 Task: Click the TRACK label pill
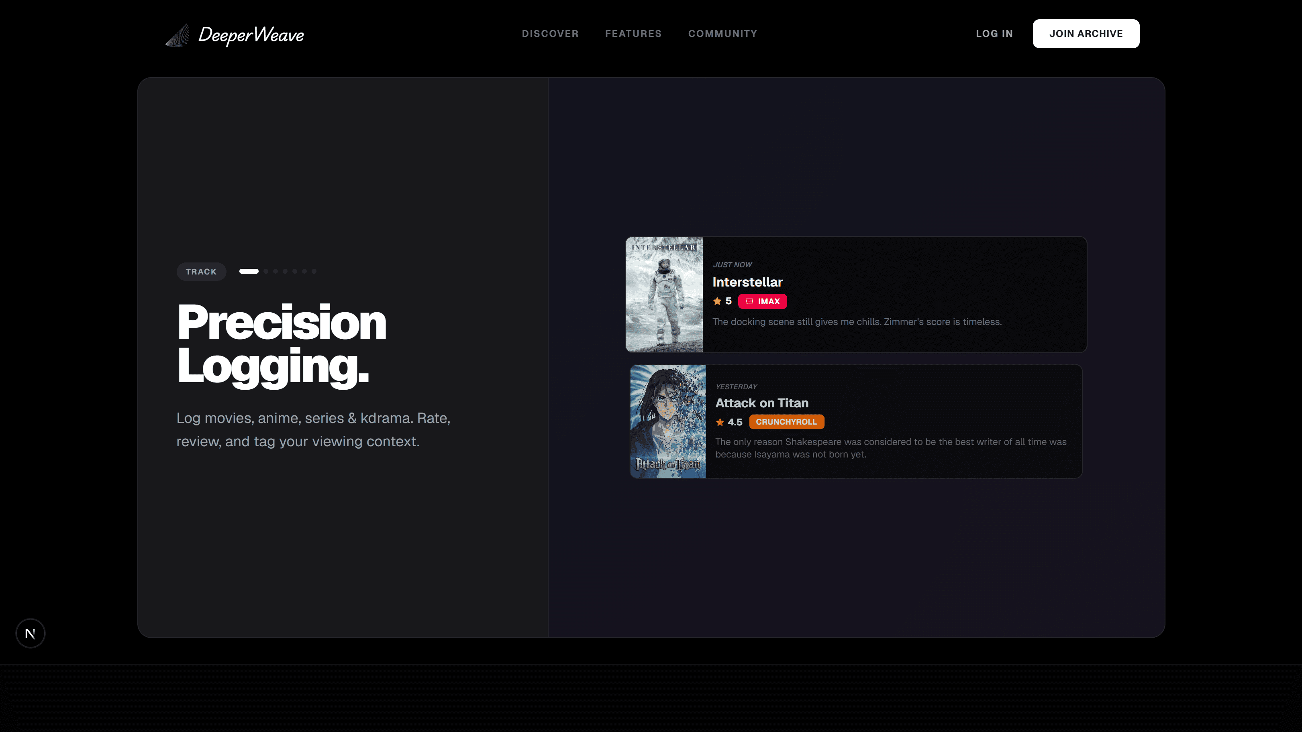tap(201, 272)
